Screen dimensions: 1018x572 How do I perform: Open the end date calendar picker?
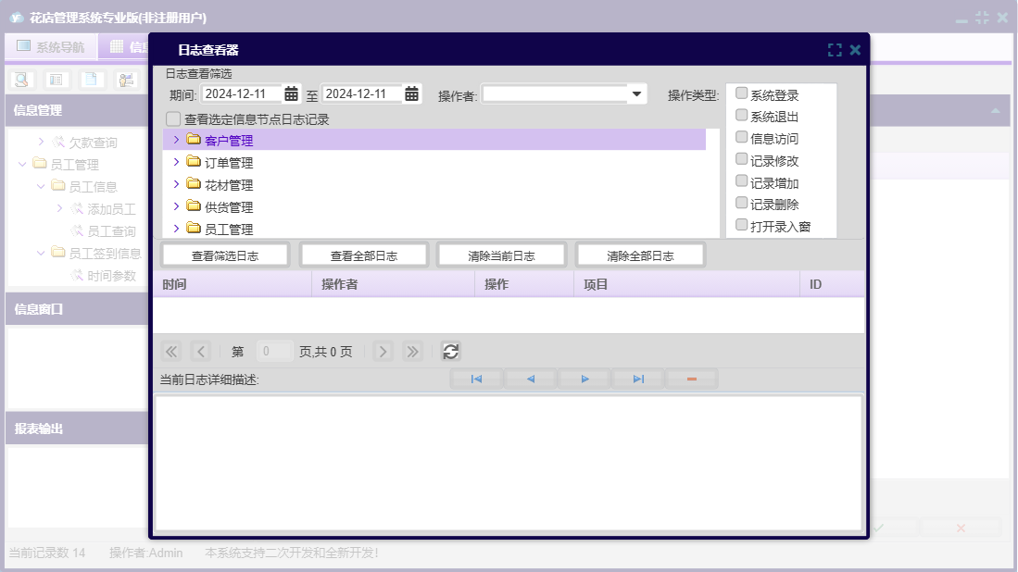click(412, 93)
